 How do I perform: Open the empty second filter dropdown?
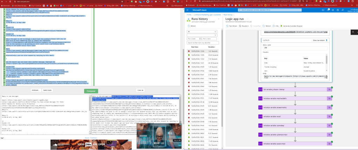(x=202, y=35)
